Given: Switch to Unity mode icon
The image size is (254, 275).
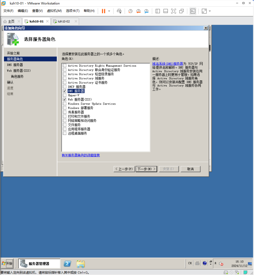Looking at the screenshot, I should tap(181, 11).
